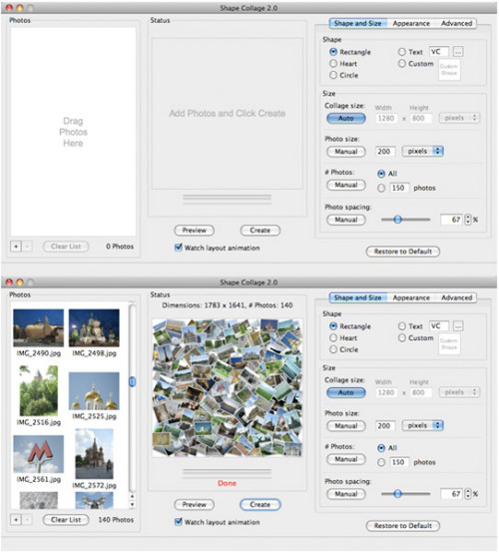The height and width of the screenshot is (552, 499).
Task: Open text options ellipsis button in bottom window
Action: tap(457, 326)
